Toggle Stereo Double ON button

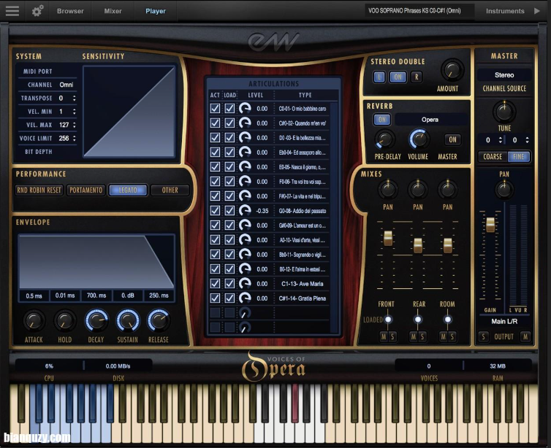(398, 77)
